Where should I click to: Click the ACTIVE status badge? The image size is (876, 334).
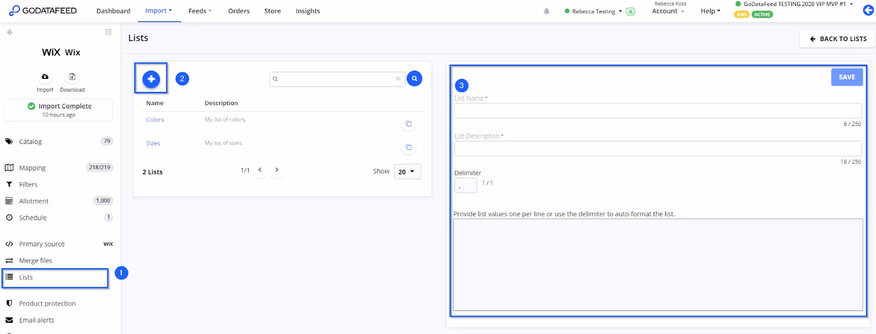pos(762,15)
